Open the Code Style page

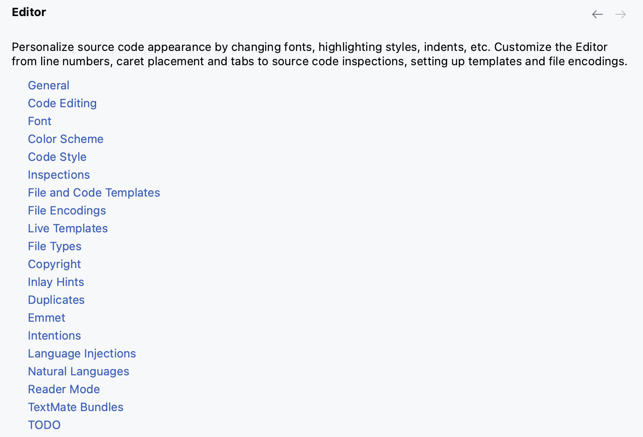click(x=57, y=157)
